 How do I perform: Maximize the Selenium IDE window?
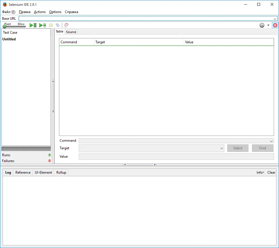(259, 4)
